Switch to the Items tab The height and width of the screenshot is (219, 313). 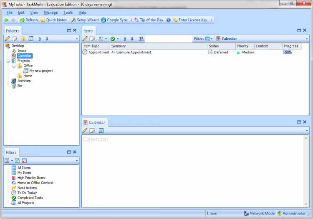pos(88,31)
